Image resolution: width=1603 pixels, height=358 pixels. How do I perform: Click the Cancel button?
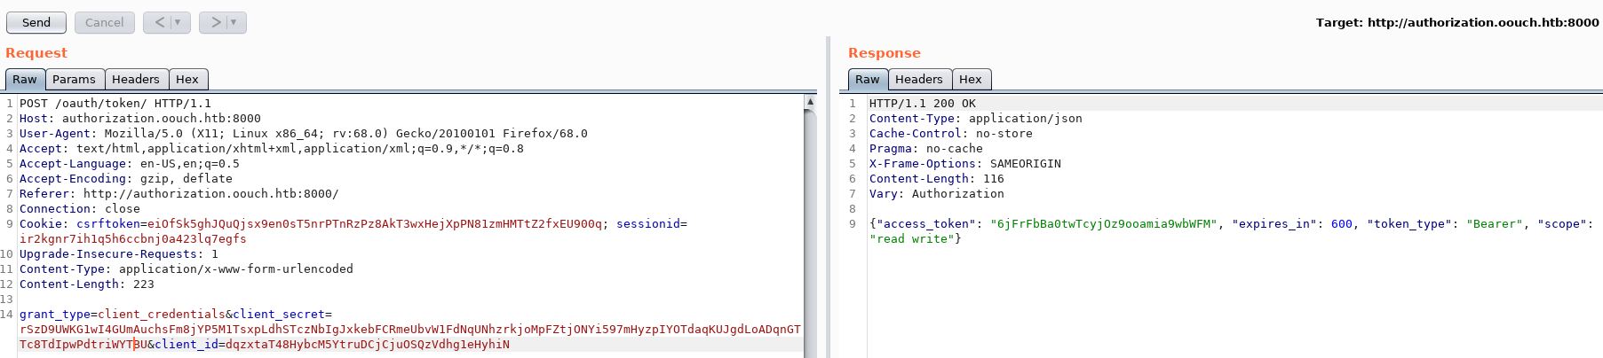click(x=104, y=22)
